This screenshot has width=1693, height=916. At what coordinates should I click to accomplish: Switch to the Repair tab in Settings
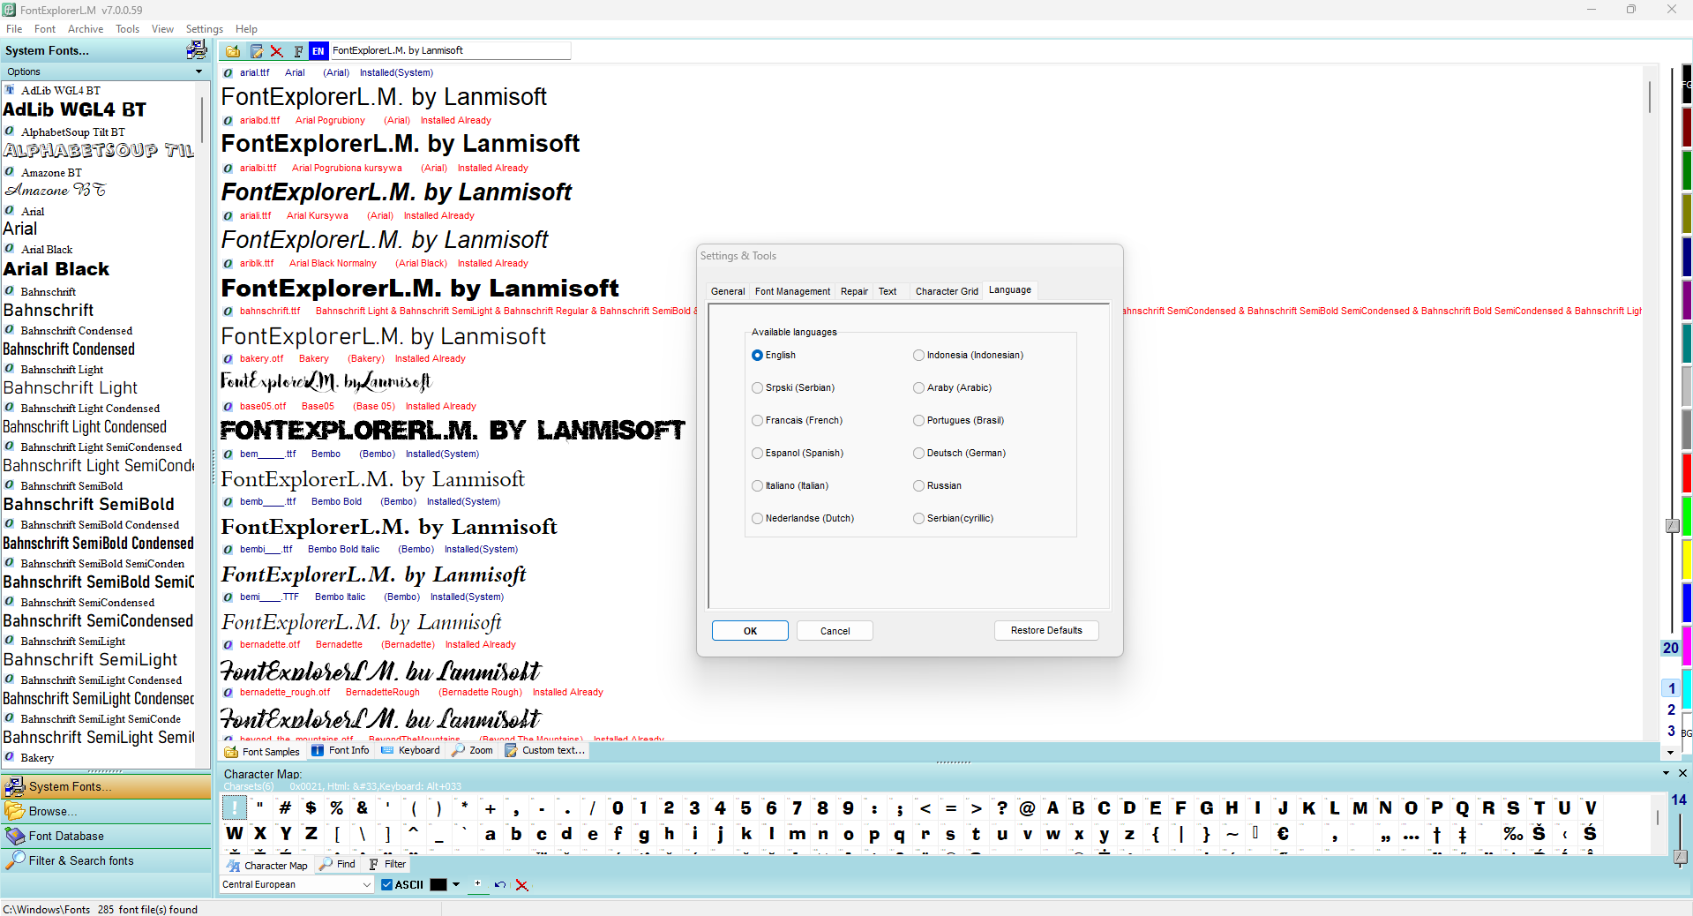tap(854, 291)
